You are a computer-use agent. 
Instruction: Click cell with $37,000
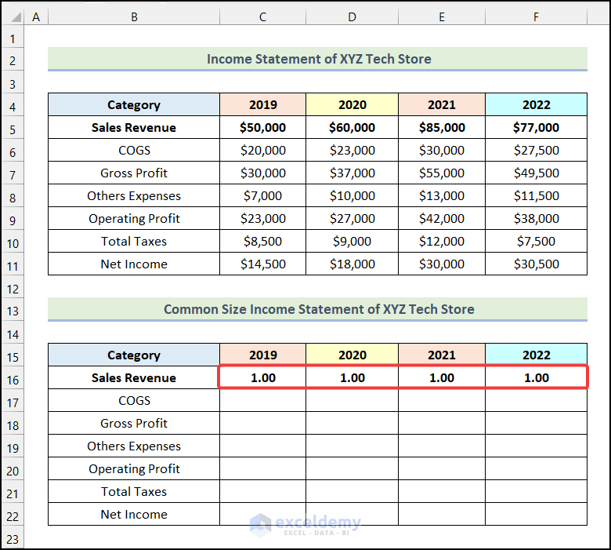[352, 173]
